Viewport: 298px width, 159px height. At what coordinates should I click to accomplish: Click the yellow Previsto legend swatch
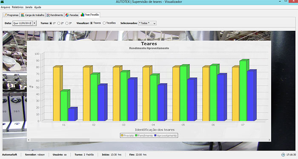(x=122, y=136)
